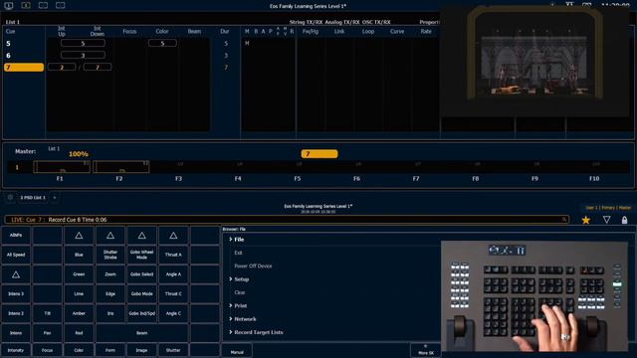Click the F2 fader slot

point(121,167)
